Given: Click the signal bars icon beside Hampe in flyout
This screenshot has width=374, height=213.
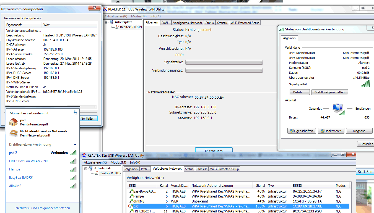Looking at the screenshot, I should coord(73,169).
